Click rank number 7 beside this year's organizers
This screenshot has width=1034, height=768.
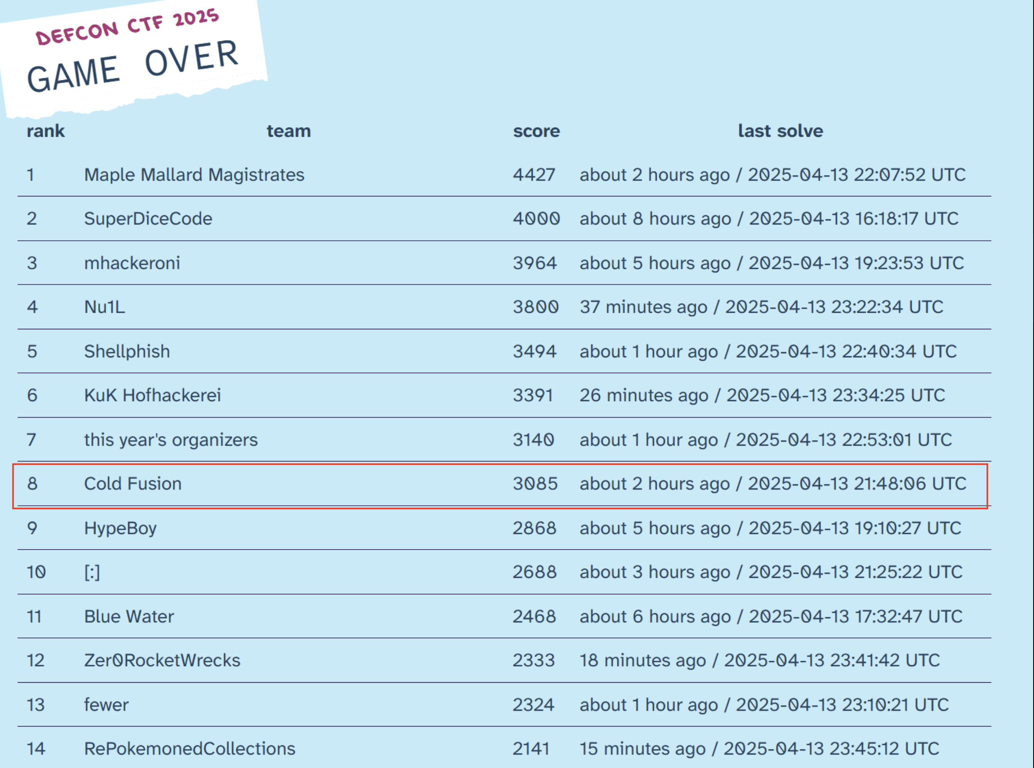[31, 440]
